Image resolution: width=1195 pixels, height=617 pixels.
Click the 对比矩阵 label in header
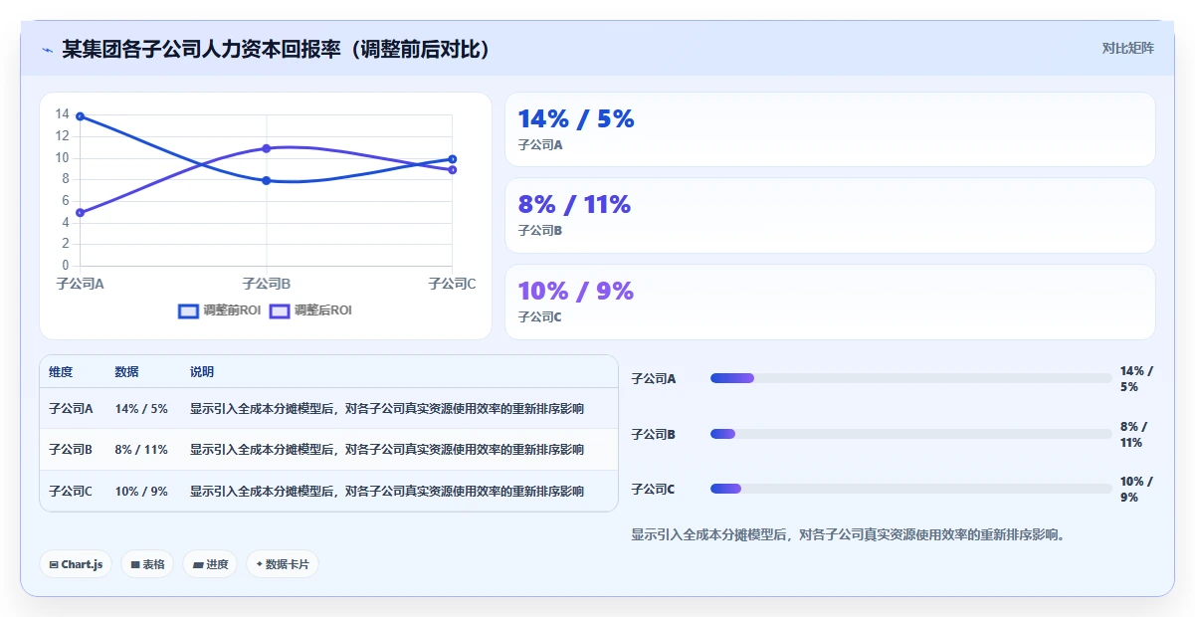click(1128, 48)
